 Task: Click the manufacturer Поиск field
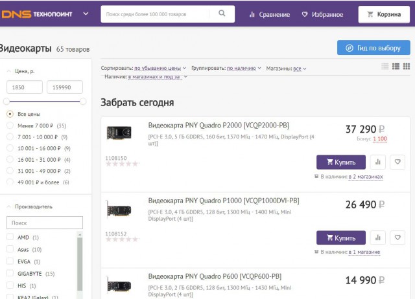45,223
